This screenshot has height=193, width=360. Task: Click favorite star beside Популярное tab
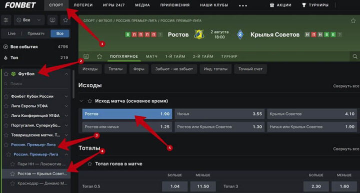pos(99,56)
